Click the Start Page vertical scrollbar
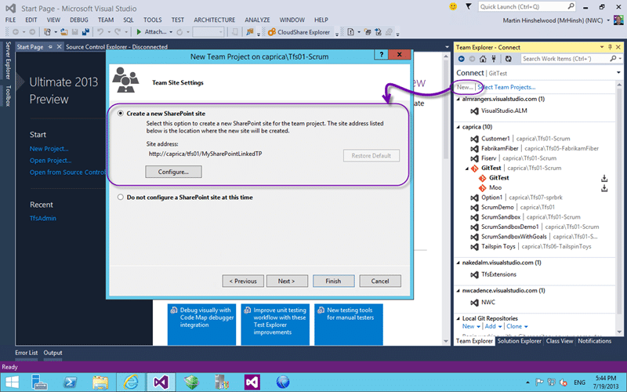 click(x=447, y=199)
